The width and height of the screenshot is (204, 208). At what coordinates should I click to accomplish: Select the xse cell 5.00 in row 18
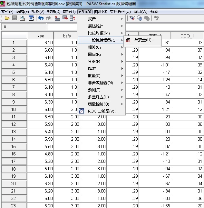[40, 169]
